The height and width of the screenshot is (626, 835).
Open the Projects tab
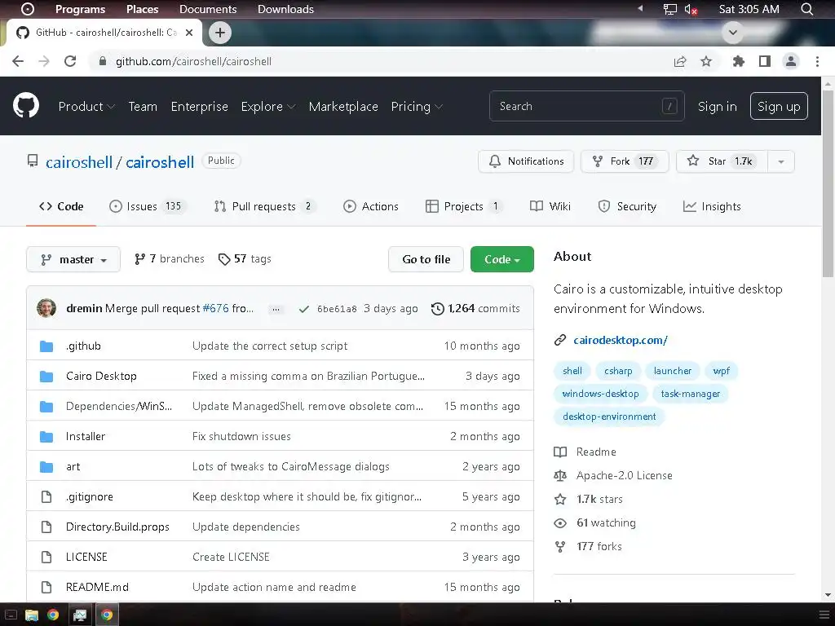pyautogui.click(x=464, y=206)
